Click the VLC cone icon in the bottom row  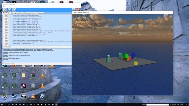33,96
